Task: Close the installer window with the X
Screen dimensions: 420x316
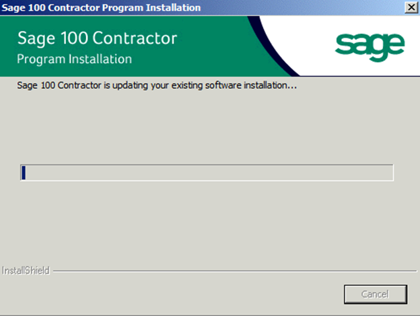Action: pyautogui.click(x=411, y=7)
